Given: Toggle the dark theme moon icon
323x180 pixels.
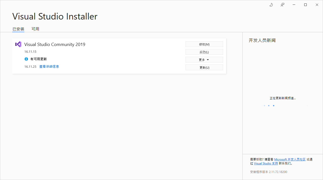Looking at the screenshot, I should click(271, 5).
